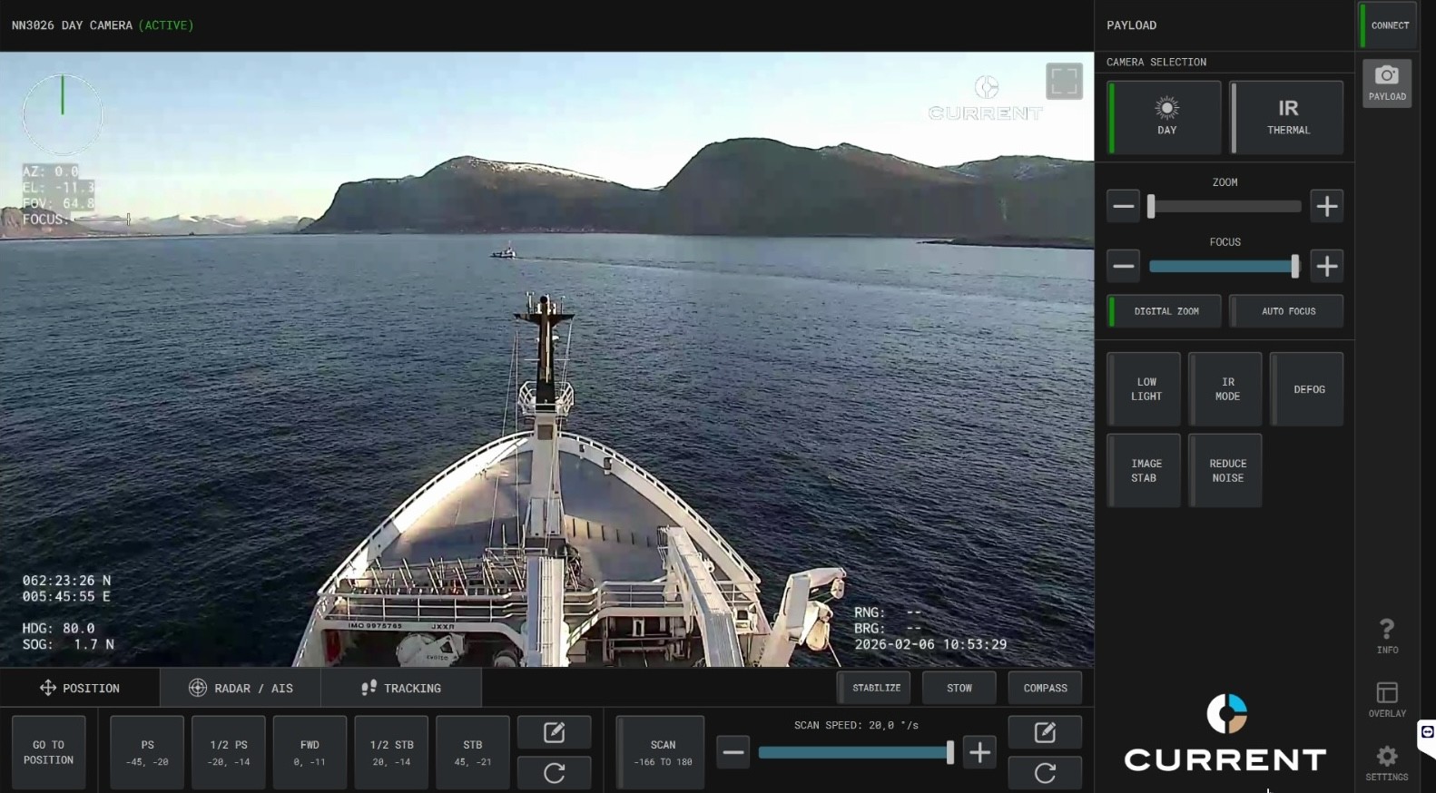The height and width of the screenshot is (793, 1436).
Task: Click the Compass button
Action: pos(1045,688)
